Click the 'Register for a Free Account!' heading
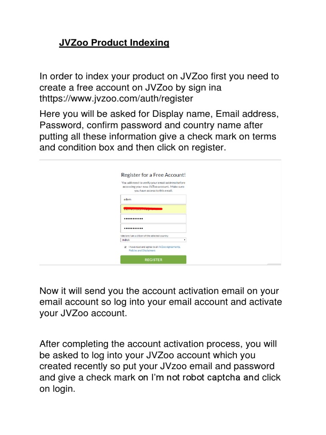326x435 pixels. 153,175
